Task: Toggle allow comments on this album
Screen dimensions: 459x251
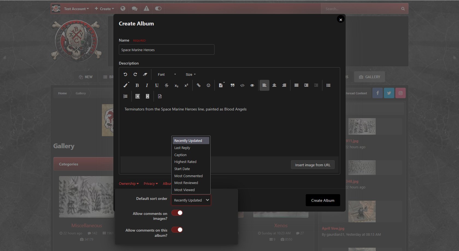Action: click(x=177, y=230)
